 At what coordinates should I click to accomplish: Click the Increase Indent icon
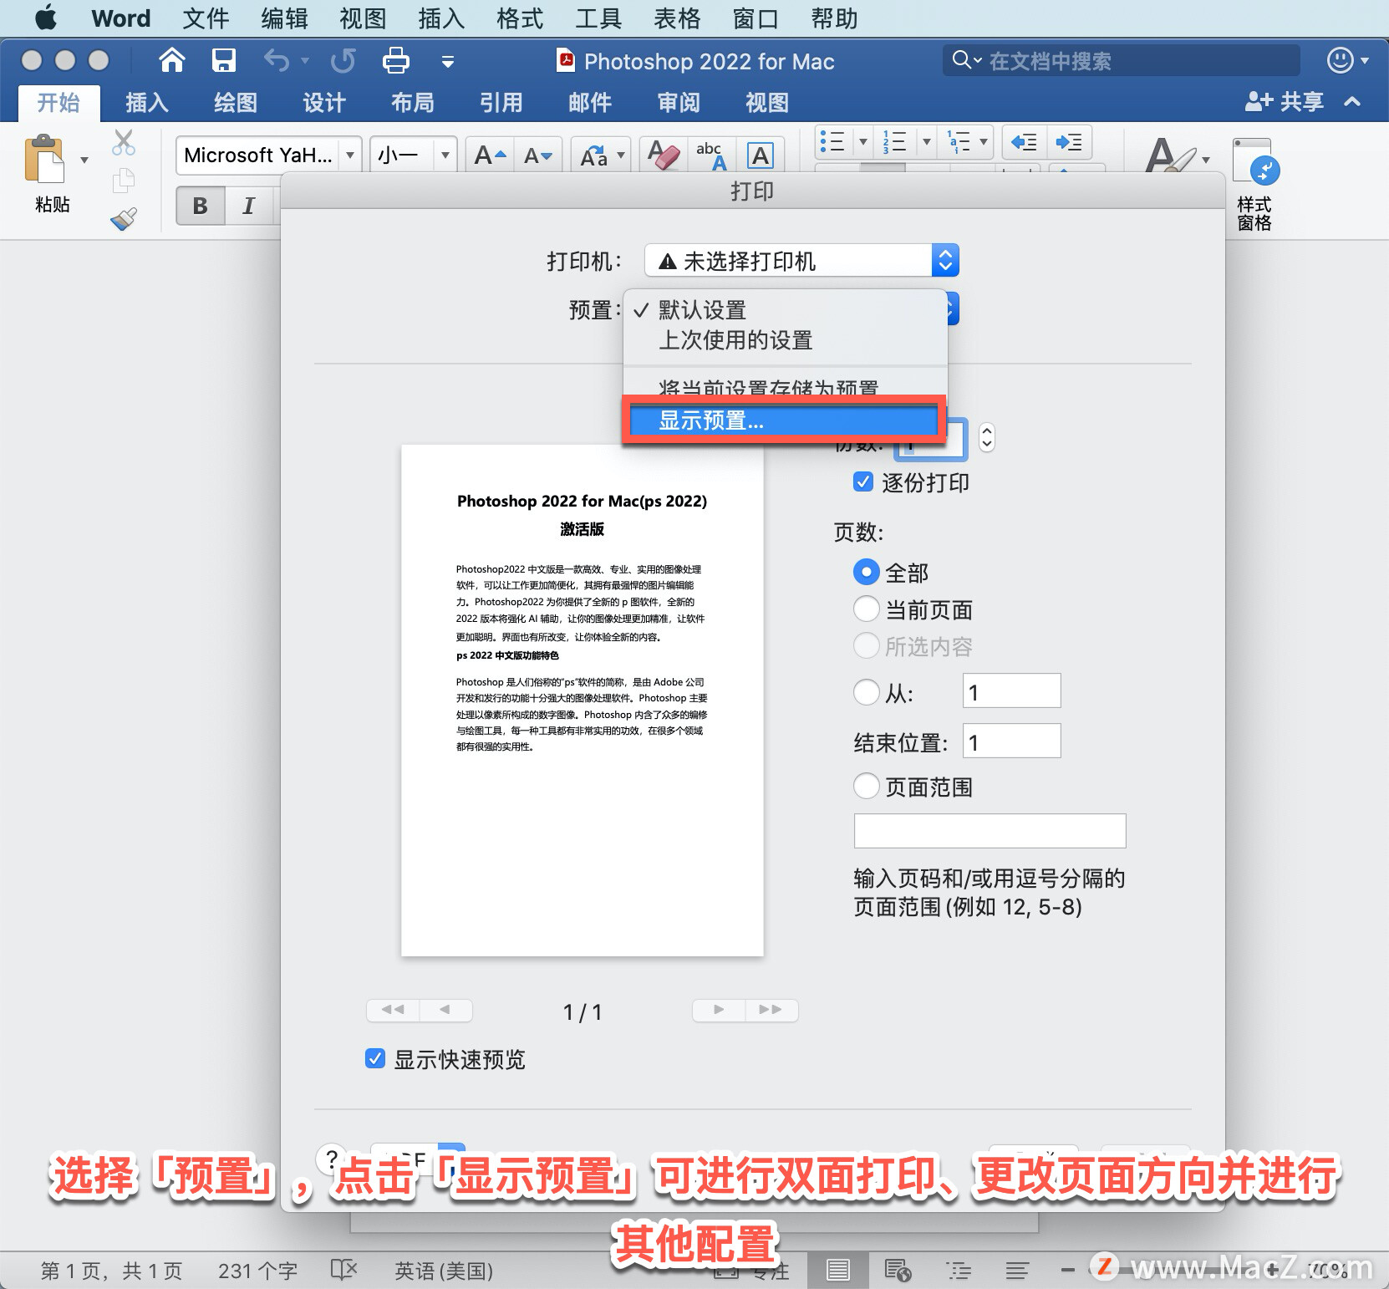click(1069, 142)
